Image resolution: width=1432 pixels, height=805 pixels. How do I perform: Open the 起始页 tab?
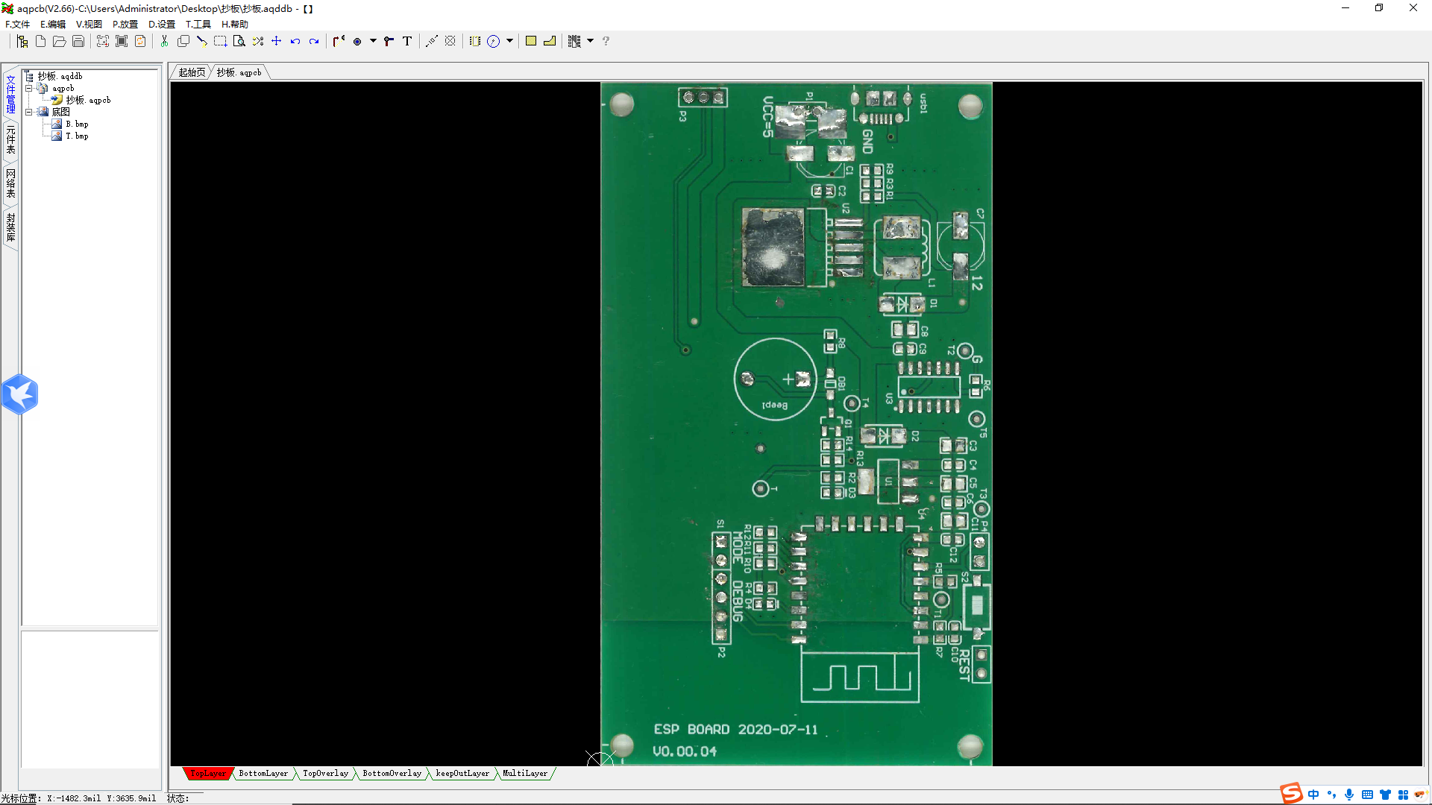coord(192,72)
